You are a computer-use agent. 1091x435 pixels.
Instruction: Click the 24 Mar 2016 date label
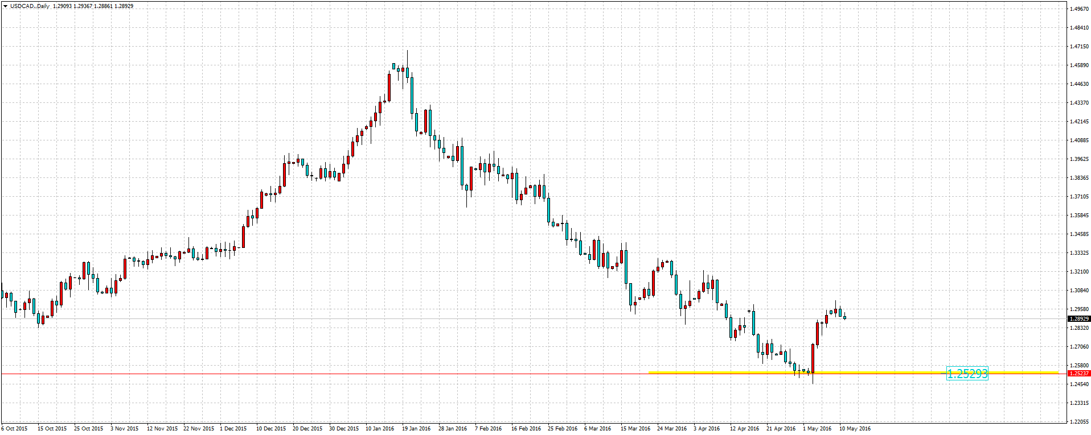coord(672,429)
